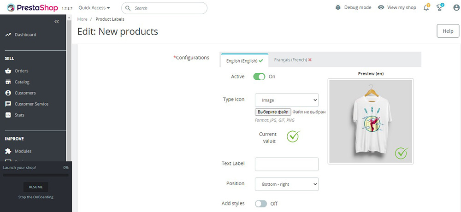
Task: Open notifications bell icon
Action: tap(426, 8)
